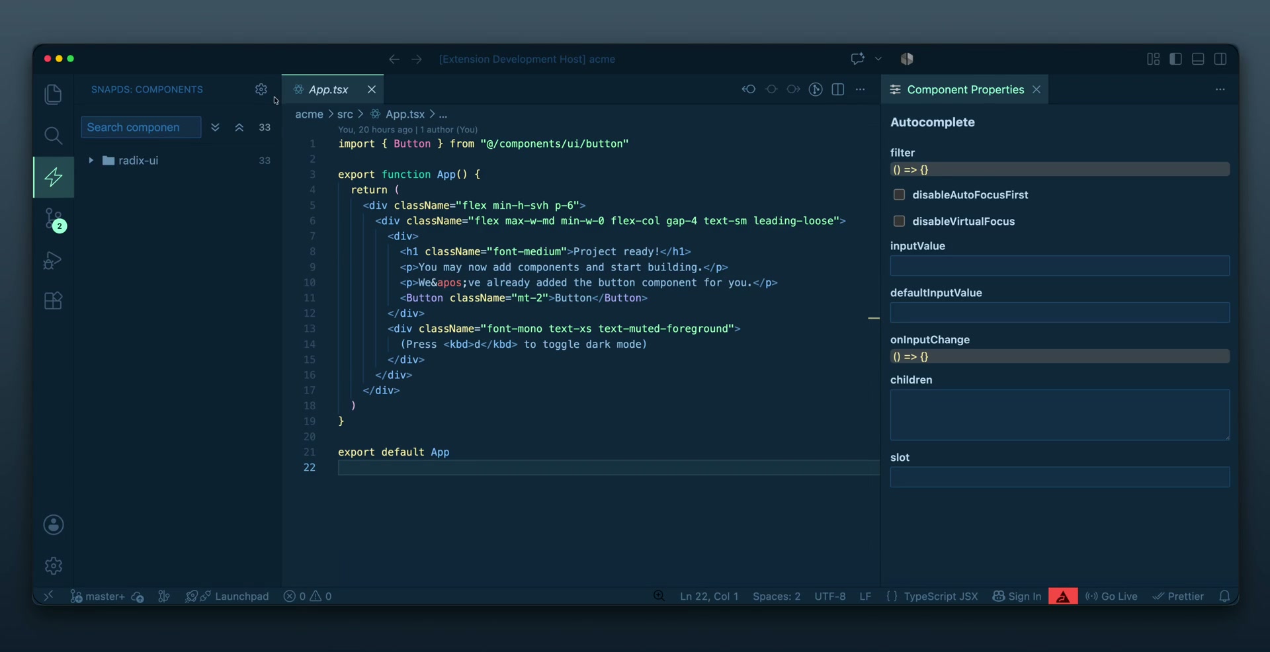Open Component Properties panel More Actions

click(1220, 89)
